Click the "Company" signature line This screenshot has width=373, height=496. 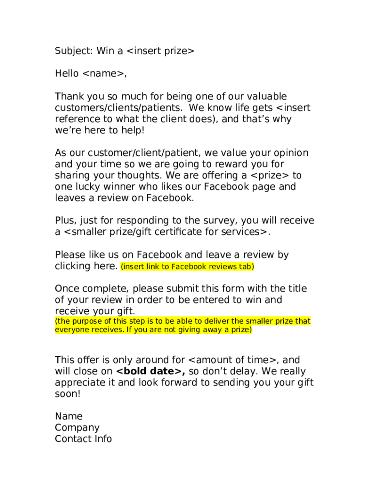pyautogui.click(x=77, y=428)
